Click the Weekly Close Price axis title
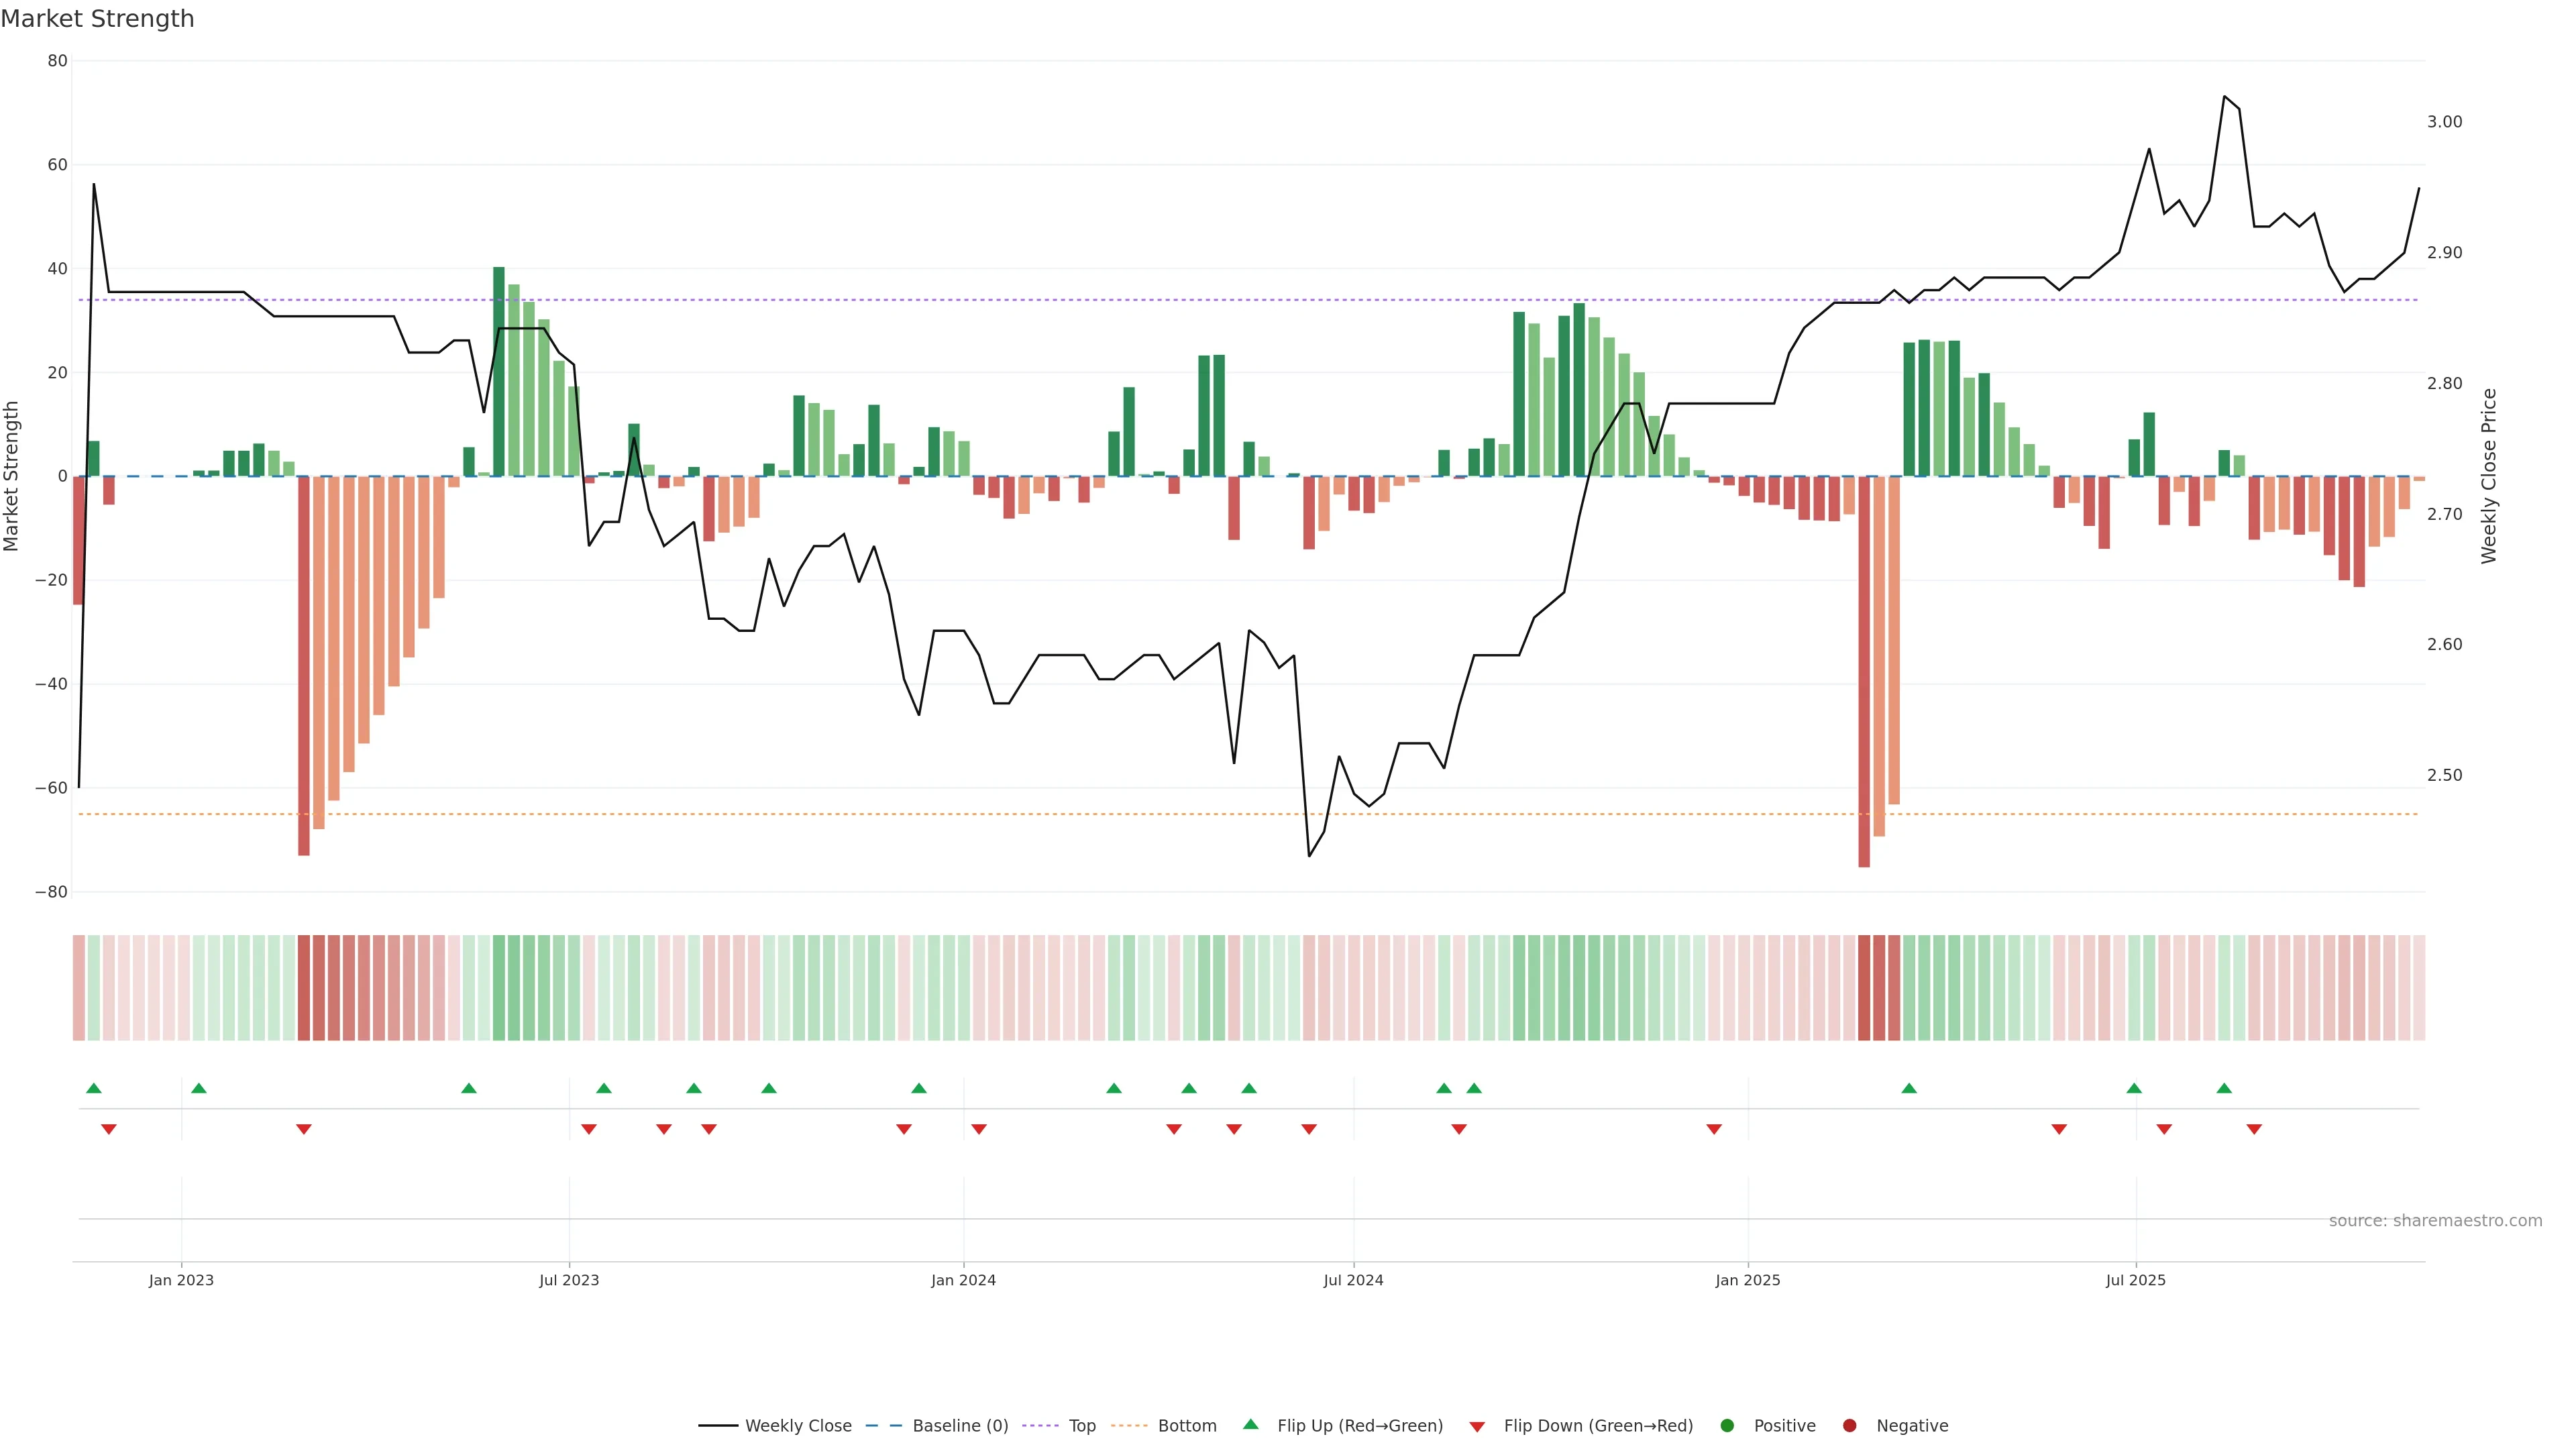This screenshot has height=1449, width=2576. (x=2489, y=476)
